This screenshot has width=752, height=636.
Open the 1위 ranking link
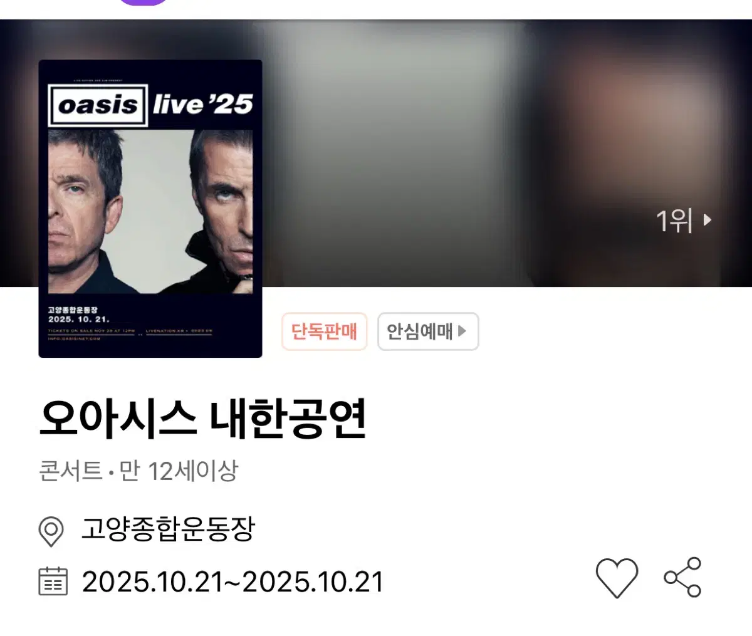684,221
